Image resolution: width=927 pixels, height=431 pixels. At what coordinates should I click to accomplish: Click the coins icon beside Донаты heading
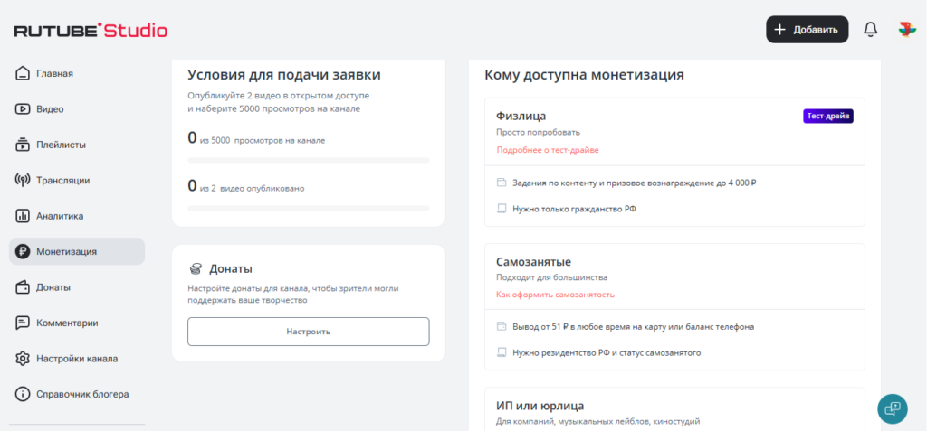pos(196,269)
